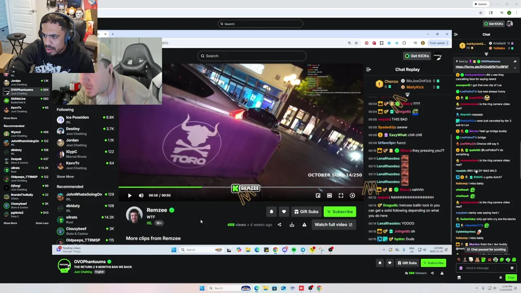Click the green Chat send button

(511, 278)
